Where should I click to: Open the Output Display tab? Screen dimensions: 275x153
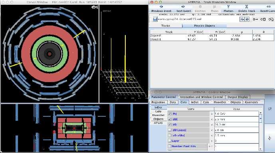(x=237, y=97)
